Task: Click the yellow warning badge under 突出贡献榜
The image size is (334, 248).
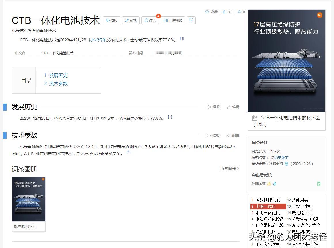Action: [x=269, y=184]
